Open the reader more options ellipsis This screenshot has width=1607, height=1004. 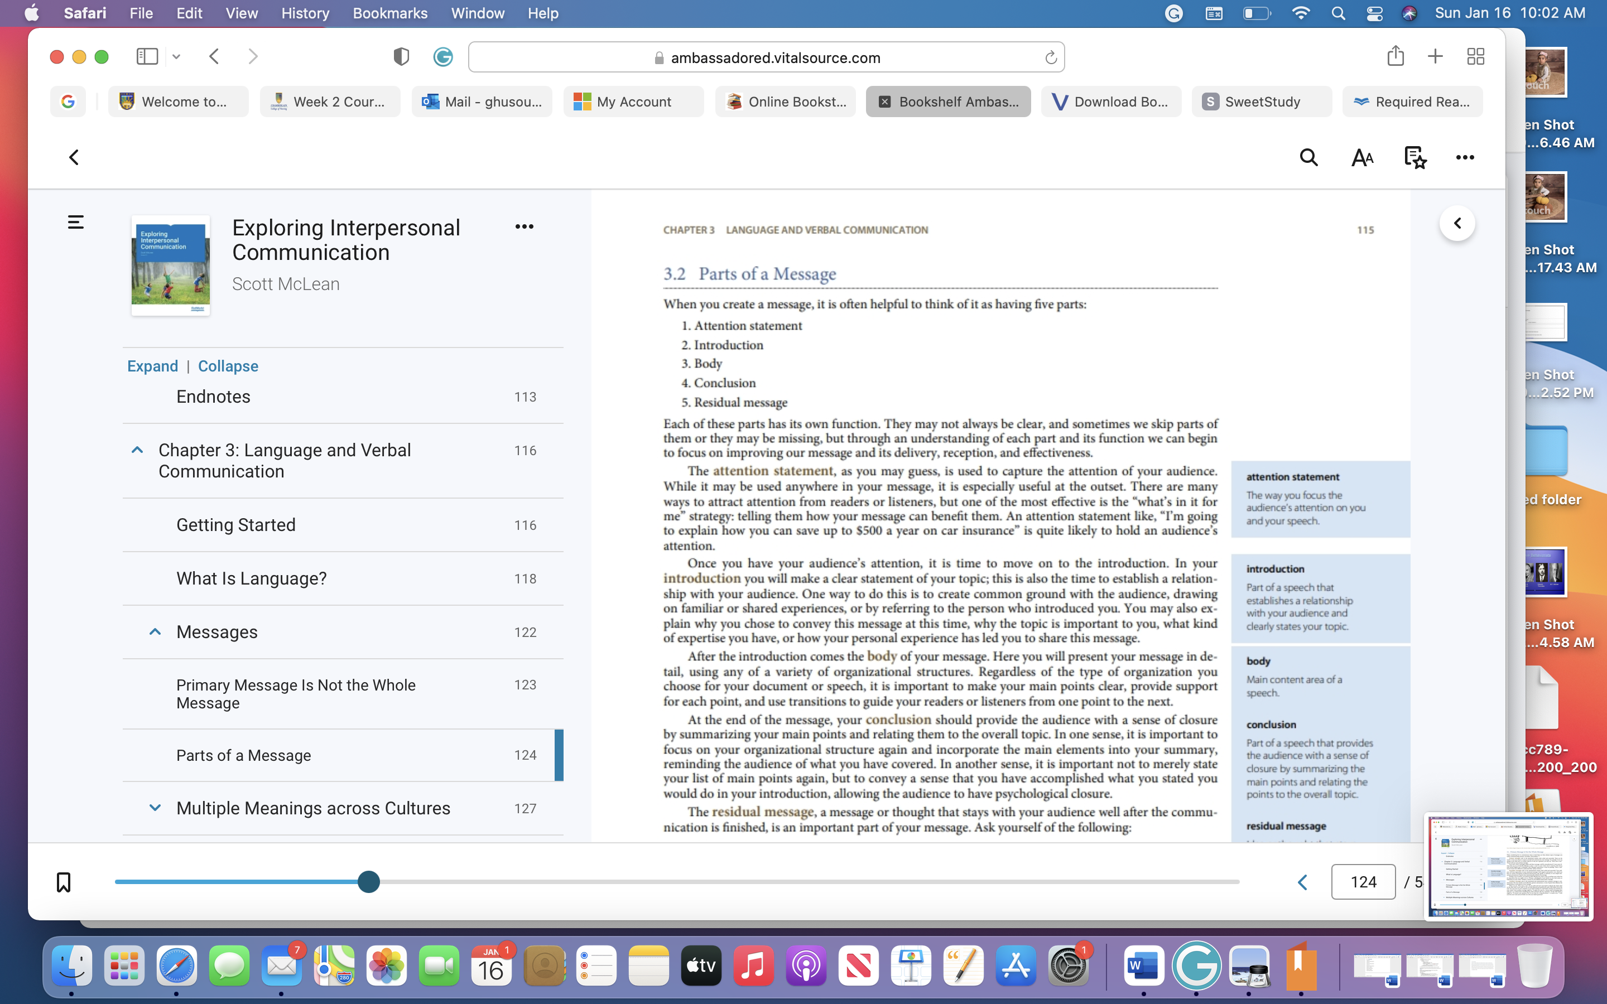(x=1465, y=157)
